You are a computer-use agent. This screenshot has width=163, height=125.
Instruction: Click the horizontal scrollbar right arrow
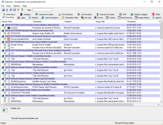158,104
